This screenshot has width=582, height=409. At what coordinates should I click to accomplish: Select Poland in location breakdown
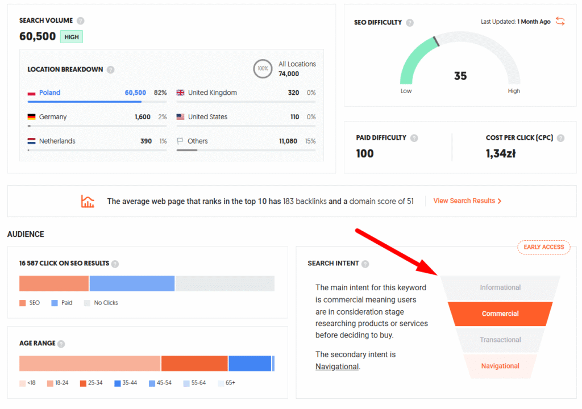point(49,93)
